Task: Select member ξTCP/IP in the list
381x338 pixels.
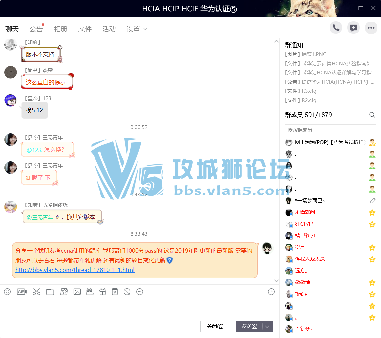Action: (x=330, y=224)
